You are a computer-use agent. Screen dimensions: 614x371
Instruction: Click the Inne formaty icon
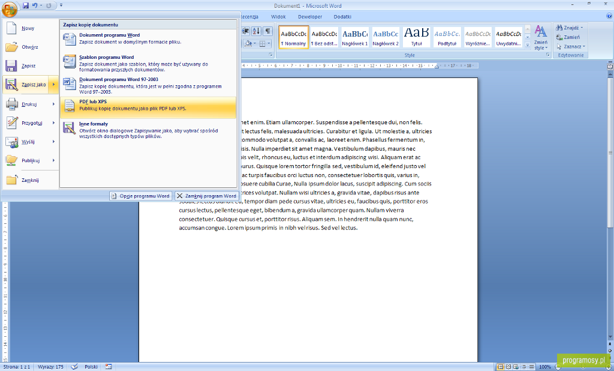click(x=70, y=128)
